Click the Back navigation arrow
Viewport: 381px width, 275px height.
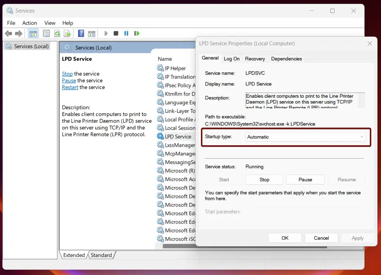pyautogui.click(x=8, y=33)
